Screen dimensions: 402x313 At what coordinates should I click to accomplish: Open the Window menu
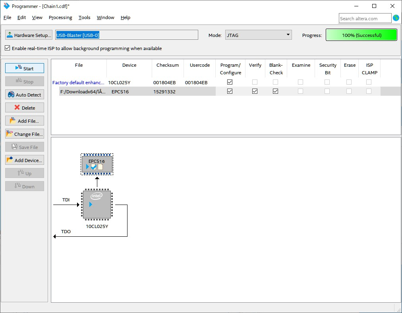(x=105, y=17)
